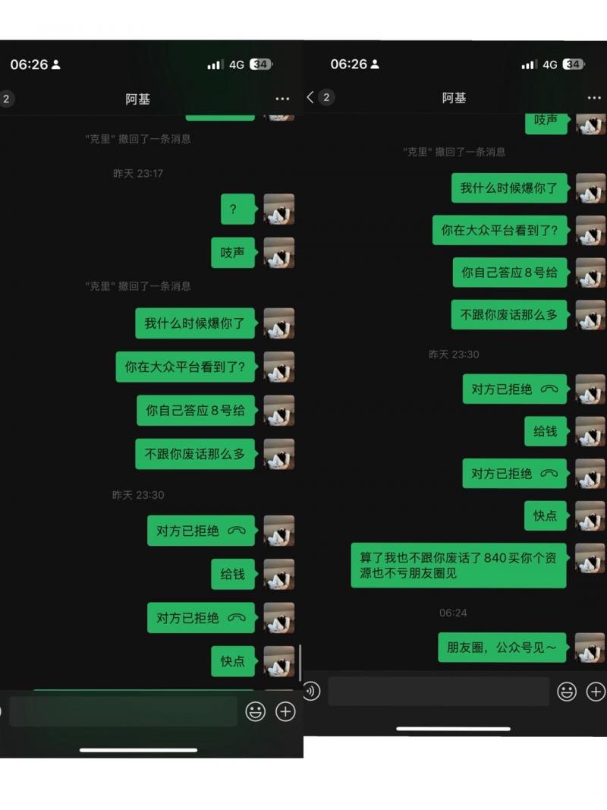Open the emoji picker in the right chat
Screen dimensions: 607x810
566,691
